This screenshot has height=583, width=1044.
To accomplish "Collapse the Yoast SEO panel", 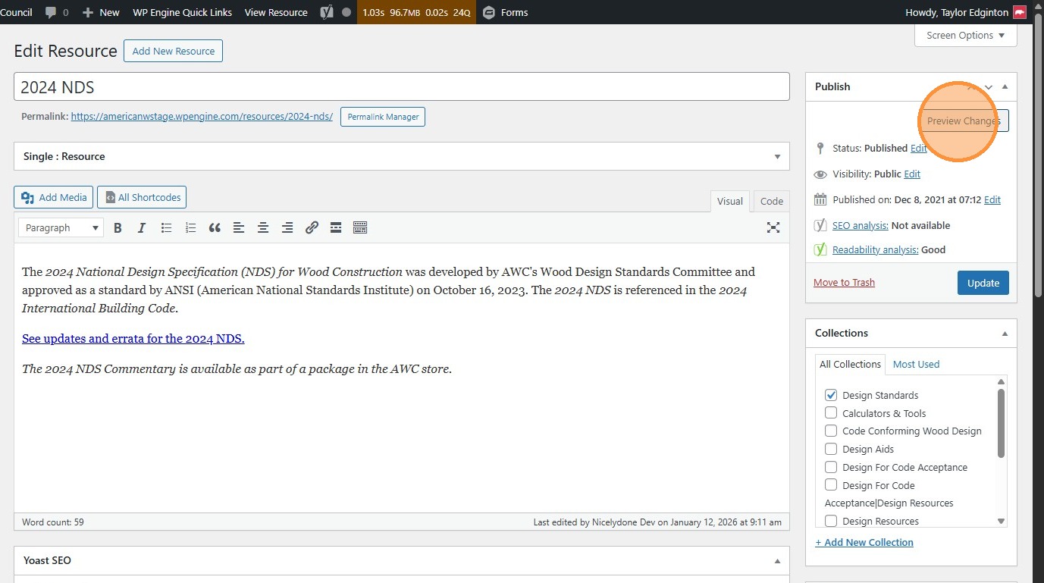I will (777, 561).
